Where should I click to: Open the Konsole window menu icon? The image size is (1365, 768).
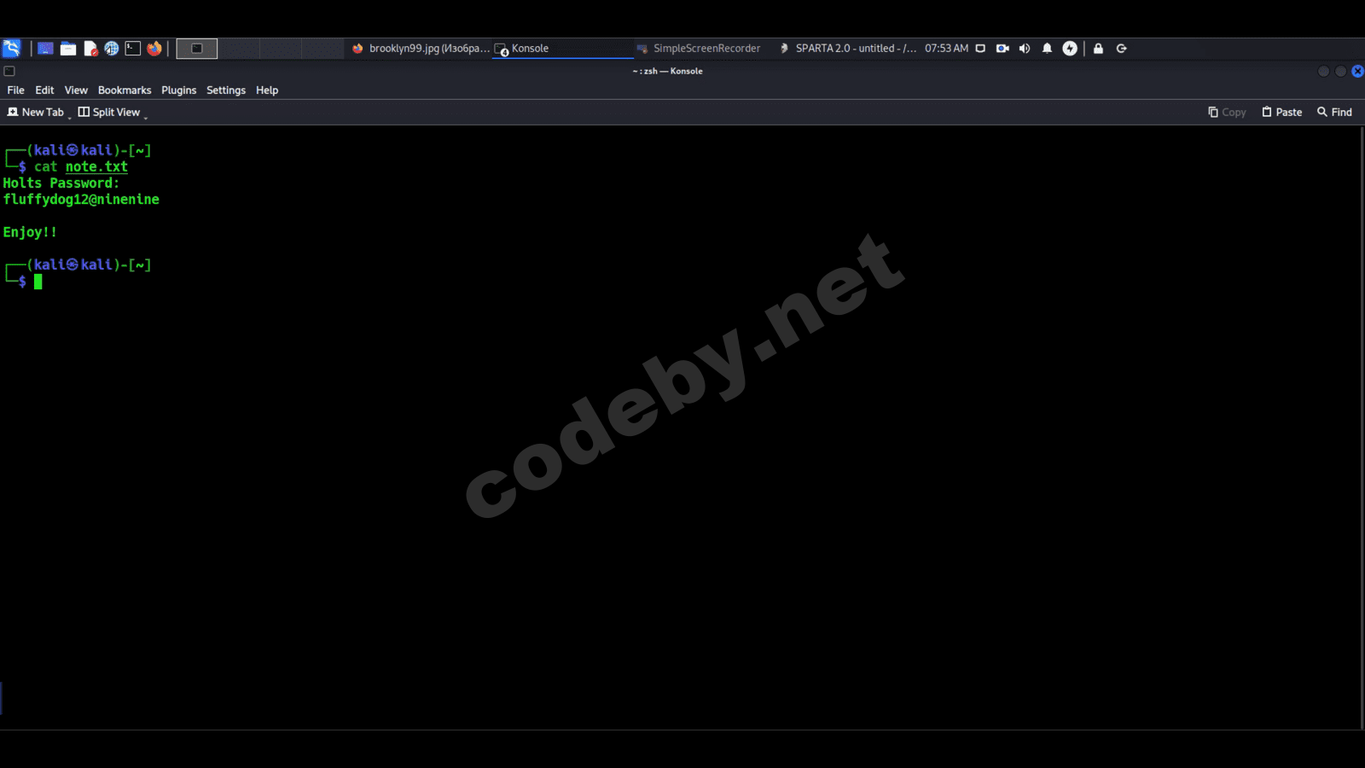tap(9, 72)
